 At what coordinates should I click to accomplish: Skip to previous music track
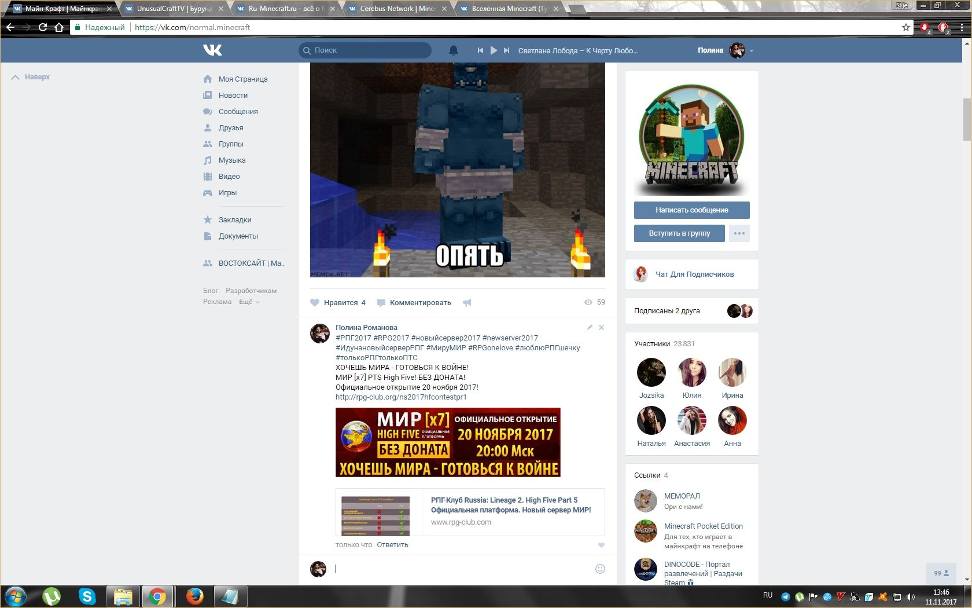pyautogui.click(x=480, y=50)
